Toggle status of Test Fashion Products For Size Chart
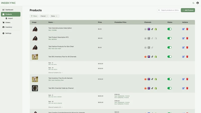 (169, 47)
